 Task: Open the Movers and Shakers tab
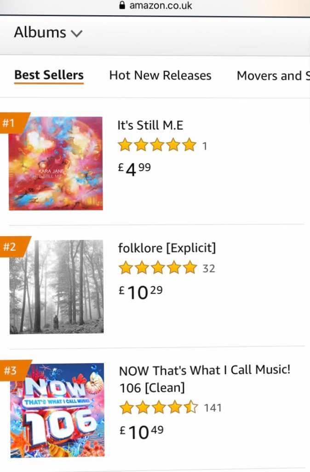pyautogui.click(x=272, y=76)
